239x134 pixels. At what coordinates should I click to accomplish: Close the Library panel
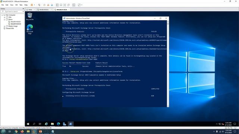[x=23, y=9]
